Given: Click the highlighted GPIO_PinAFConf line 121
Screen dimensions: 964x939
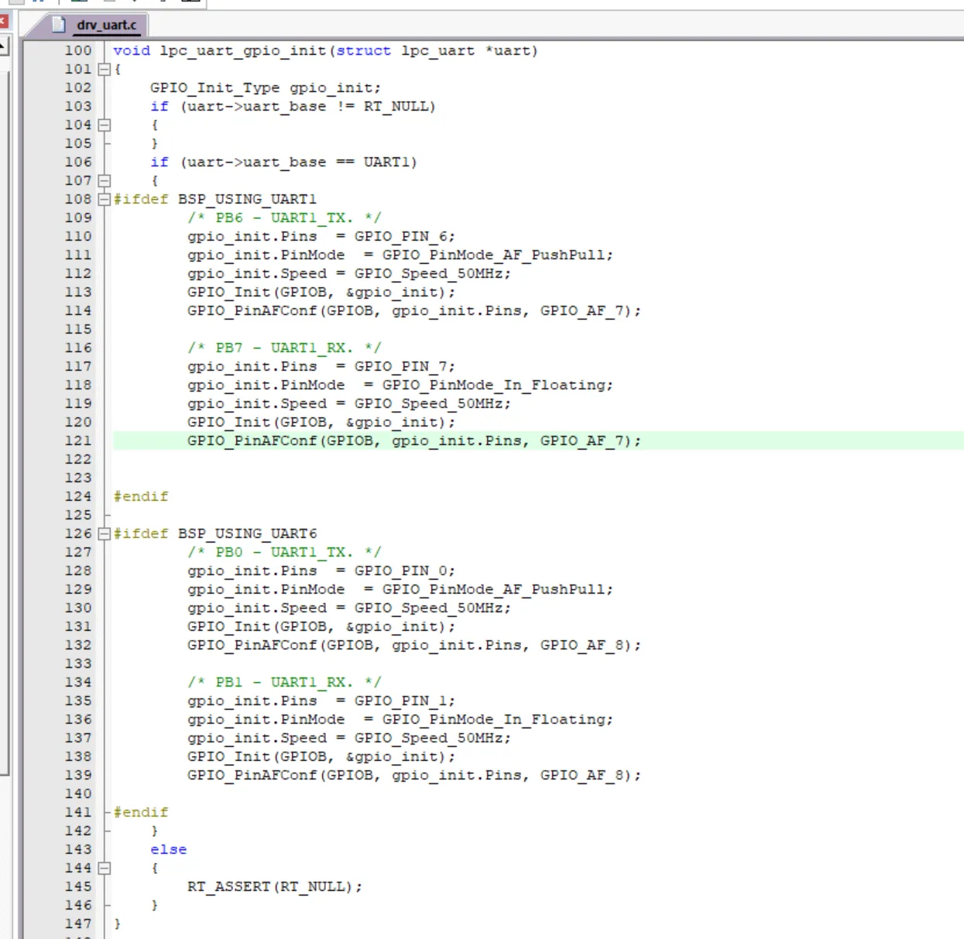Looking at the screenshot, I should pyautogui.click(x=414, y=440).
